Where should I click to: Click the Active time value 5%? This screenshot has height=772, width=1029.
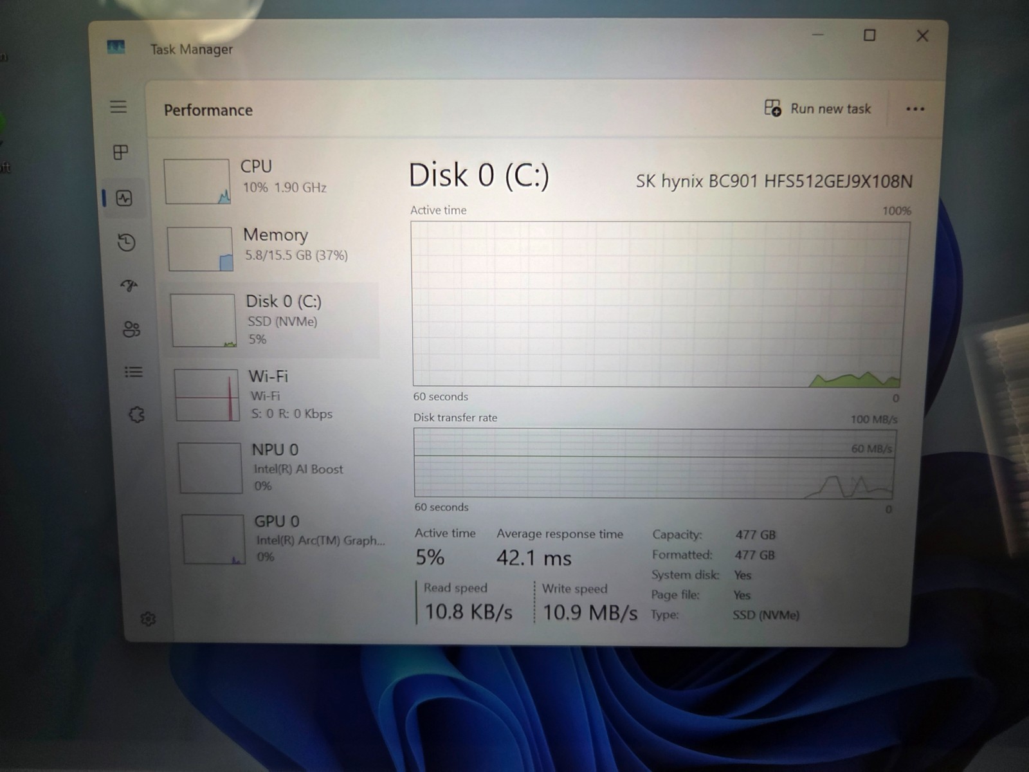pyautogui.click(x=430, y=557)
